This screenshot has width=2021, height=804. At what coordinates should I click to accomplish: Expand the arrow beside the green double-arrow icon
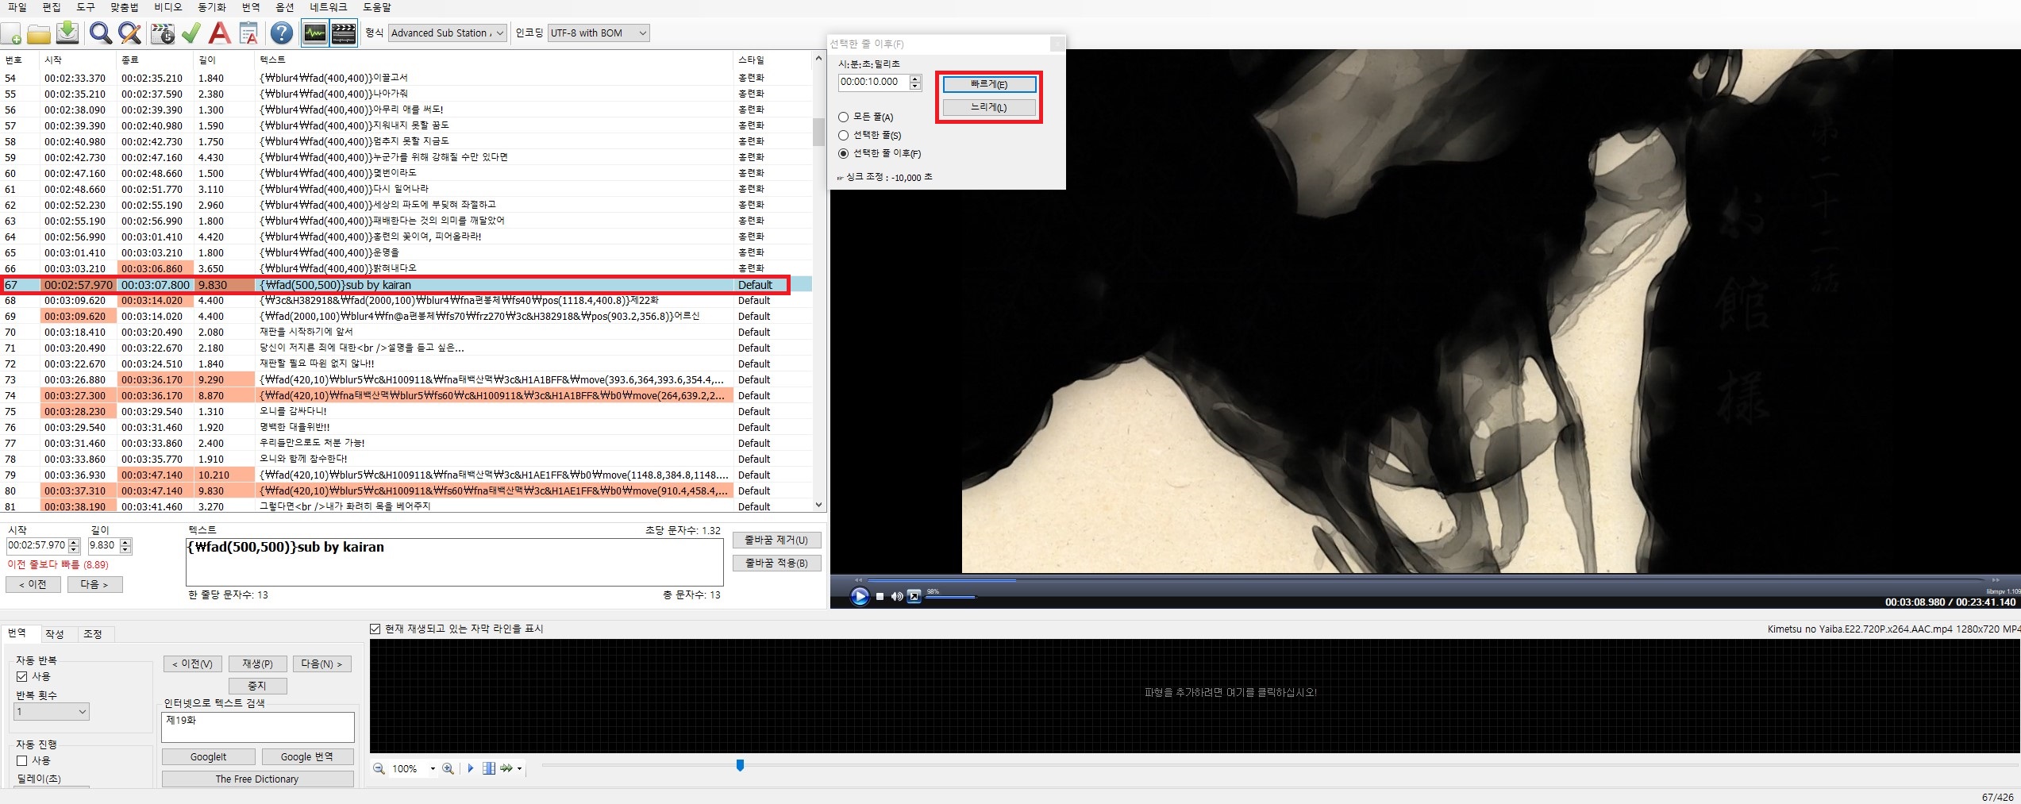[519, 768]
